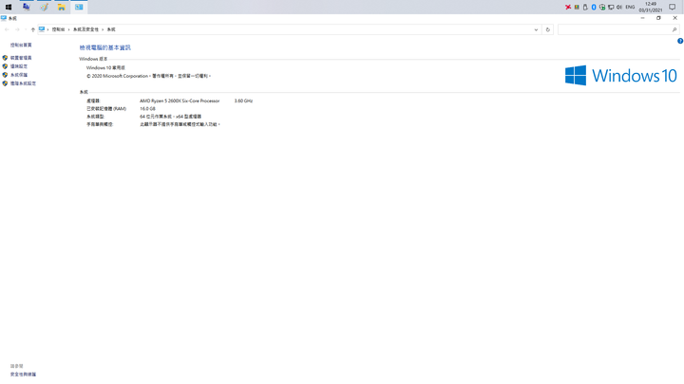Open 裝置管理員 Device Manager link
This screenshot has height=384, width=684.
coord(21,58)
